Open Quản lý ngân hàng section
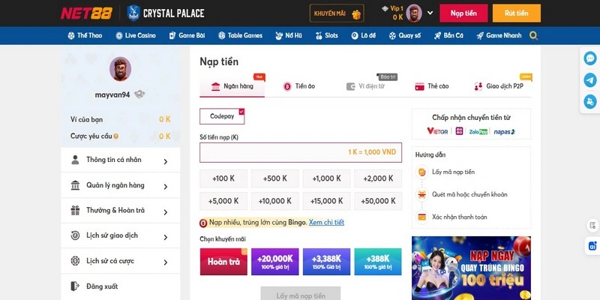Image resolution: width=600 pixels, height=300 pixels. point(121,185)
